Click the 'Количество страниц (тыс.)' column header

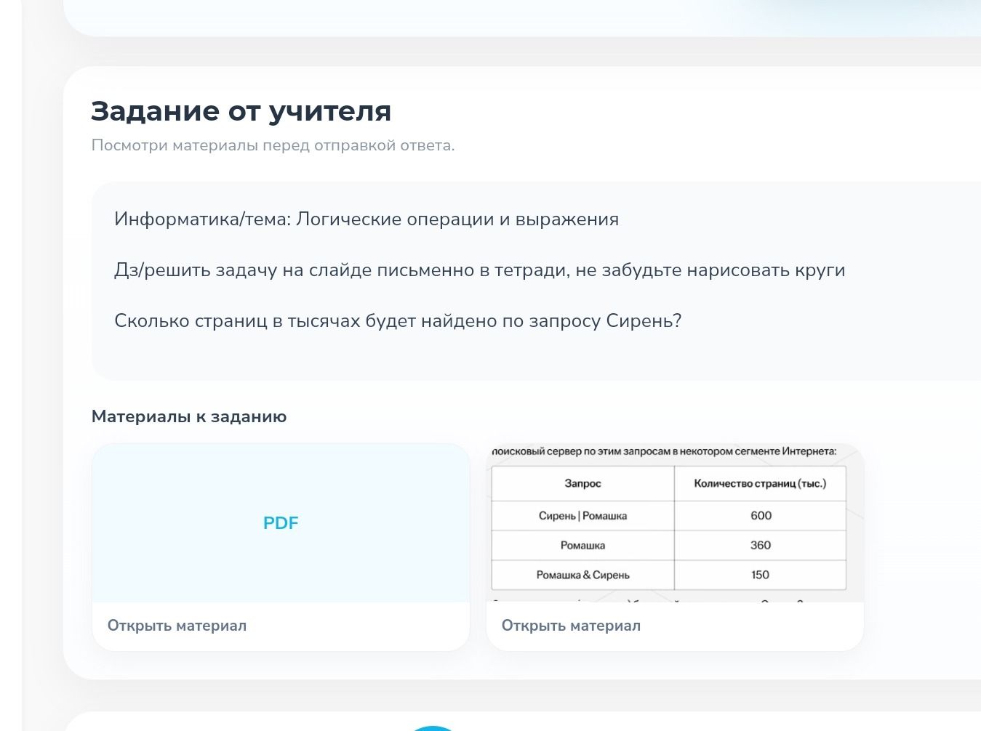click(x=761, y=483)
